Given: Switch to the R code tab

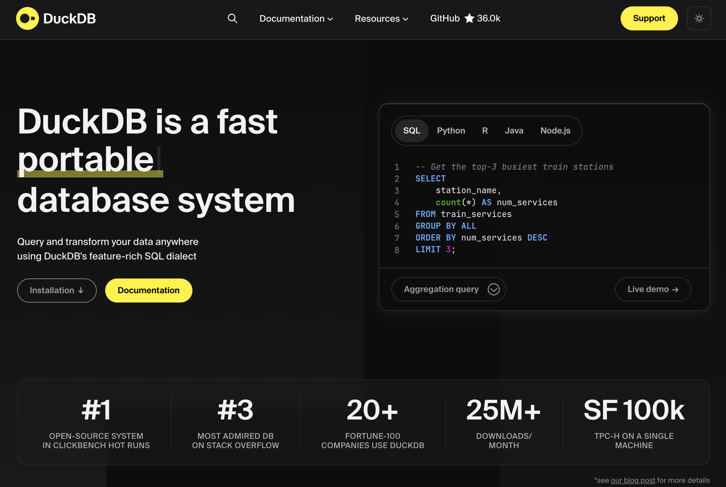Looking at the screenshot, I should 485,130.
